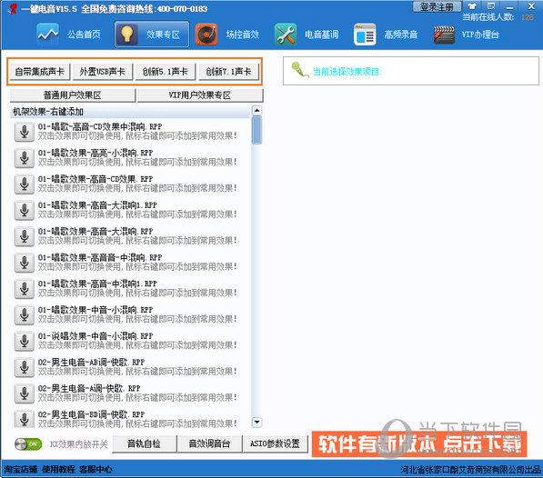This screenshot has width=543, height=478.
Task: Click the 音轨自检 button
Action: tap(144, 443)
